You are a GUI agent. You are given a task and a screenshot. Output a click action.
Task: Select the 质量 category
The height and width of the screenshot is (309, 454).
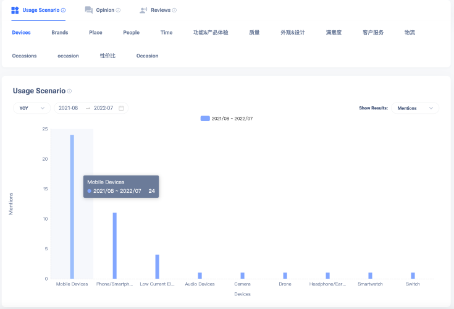[254, 32]
